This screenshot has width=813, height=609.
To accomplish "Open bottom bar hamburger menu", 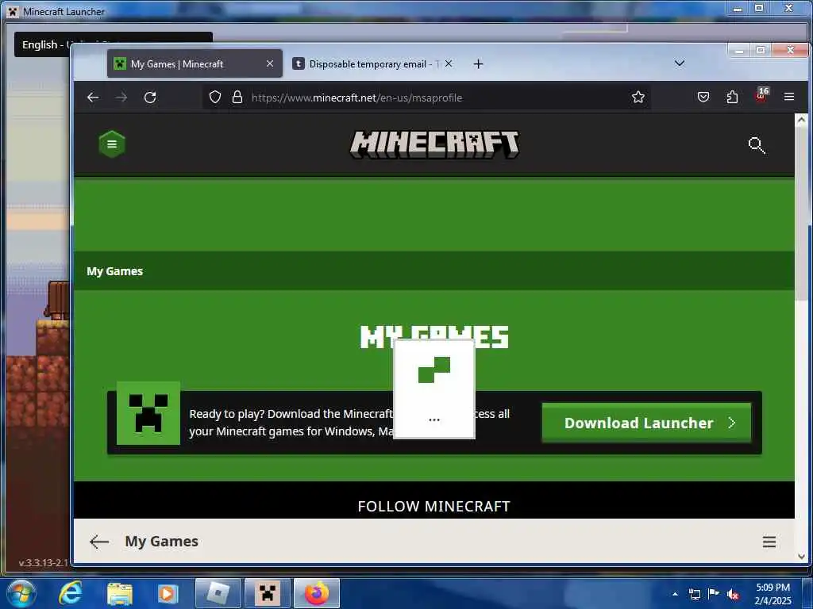I will point(769,542).
